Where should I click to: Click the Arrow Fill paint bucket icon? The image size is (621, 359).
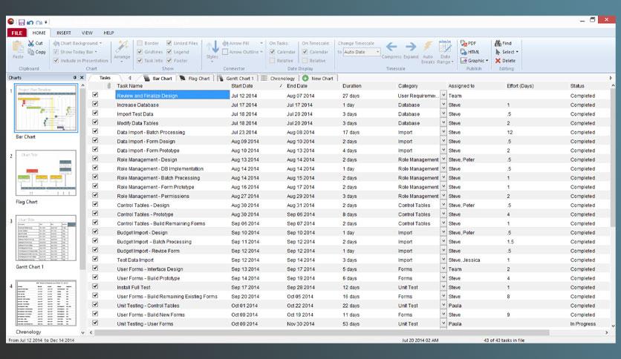pyautogui.click(x=225, y=43)
